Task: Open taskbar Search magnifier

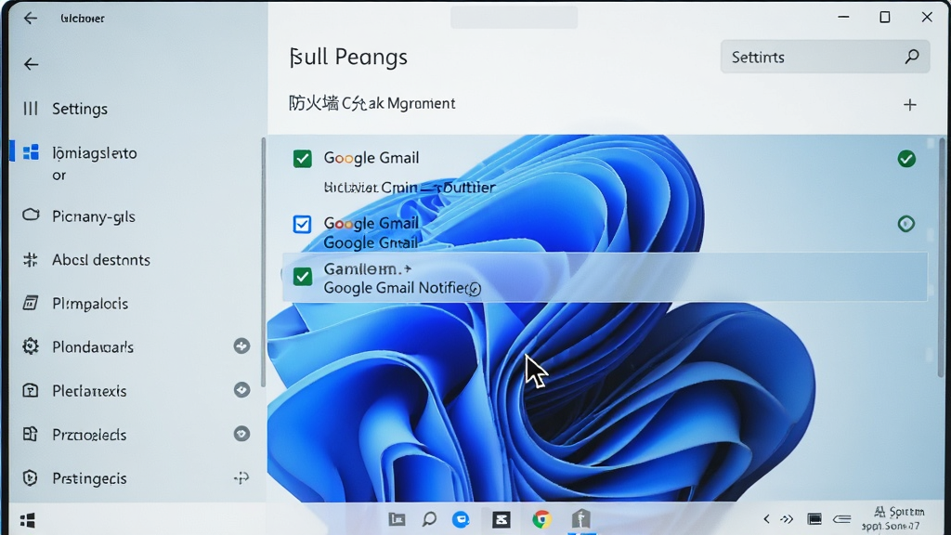Action: [429, 519]
